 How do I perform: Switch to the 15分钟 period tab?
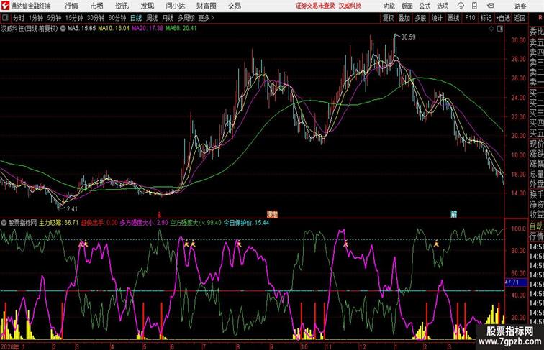point(74,18)
